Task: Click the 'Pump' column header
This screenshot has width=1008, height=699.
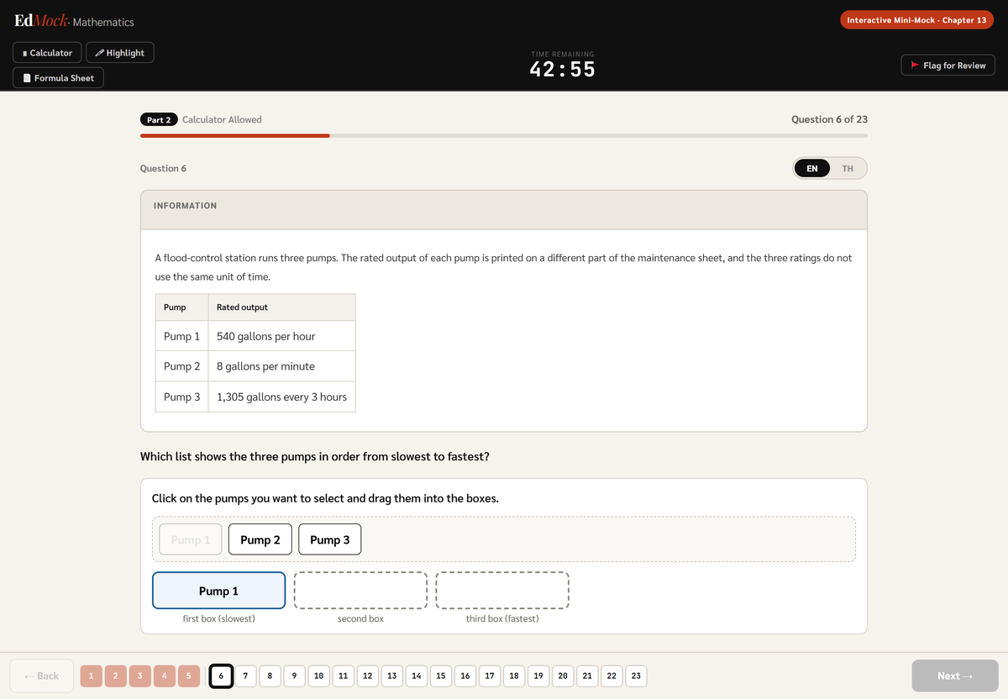Action: 181,307
